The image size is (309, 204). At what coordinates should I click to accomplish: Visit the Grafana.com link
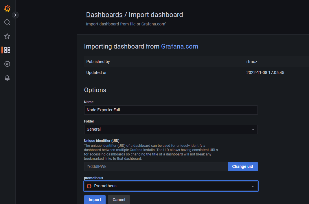179,46
